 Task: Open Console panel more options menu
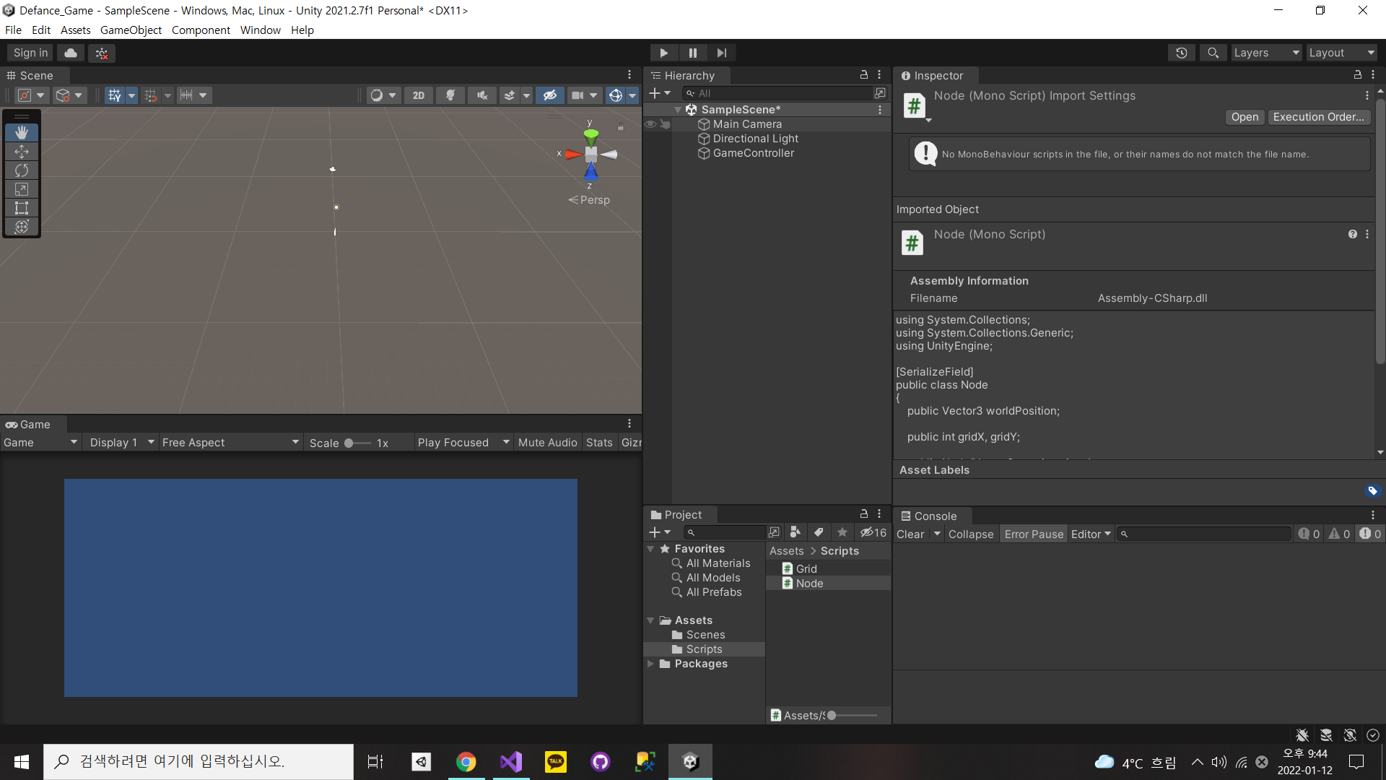(1373, 516)
